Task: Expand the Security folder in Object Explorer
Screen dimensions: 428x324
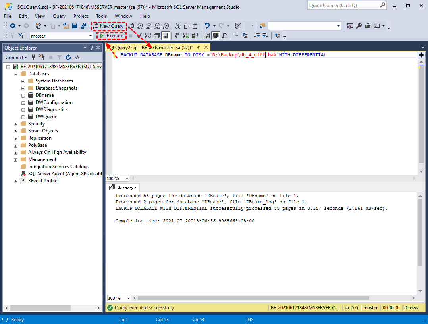Action: (x=15, y=124)
